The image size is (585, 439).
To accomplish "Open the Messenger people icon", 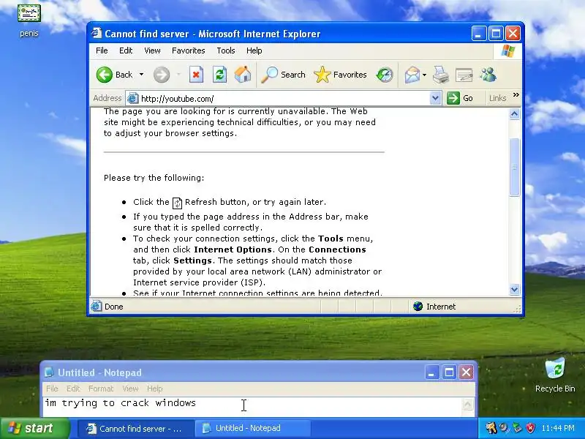I will pos(488,75).
